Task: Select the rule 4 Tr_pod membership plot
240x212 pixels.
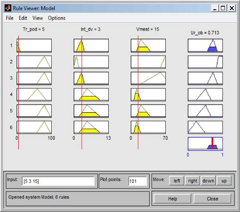Action: [34, 95]
